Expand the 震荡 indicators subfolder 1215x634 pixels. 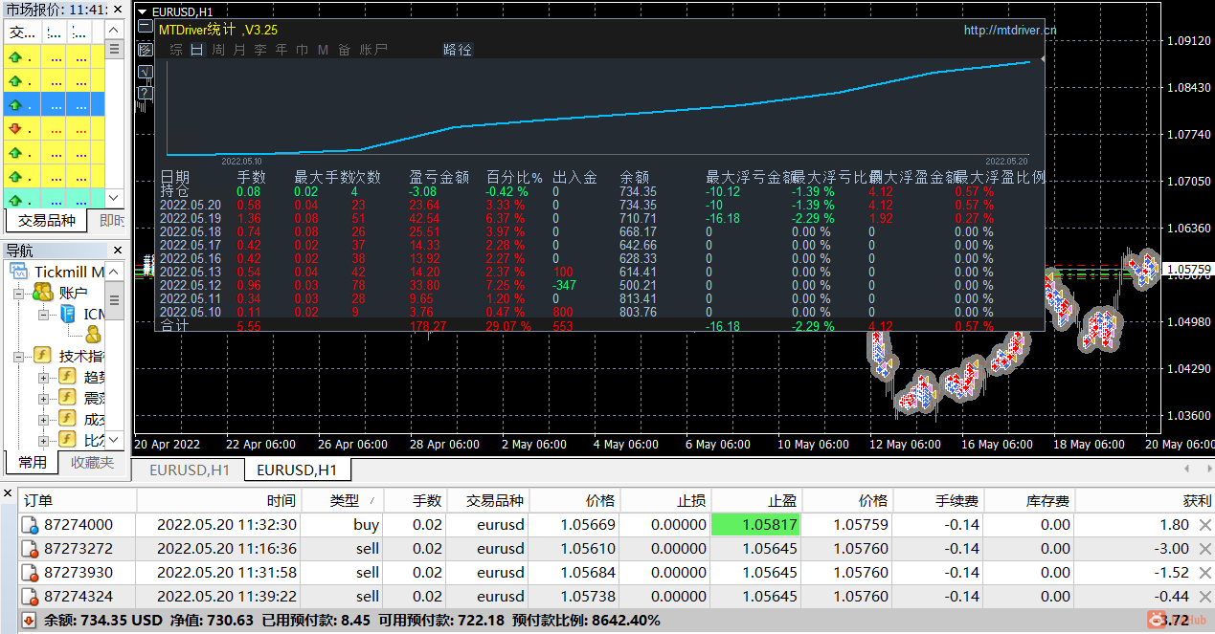pos(43,398)
